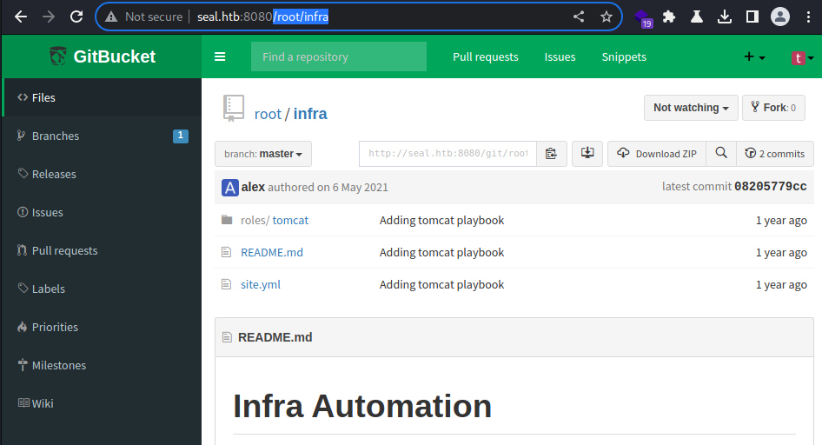
Task: Open Releases in the sidebar
Action: pos(102,174)
